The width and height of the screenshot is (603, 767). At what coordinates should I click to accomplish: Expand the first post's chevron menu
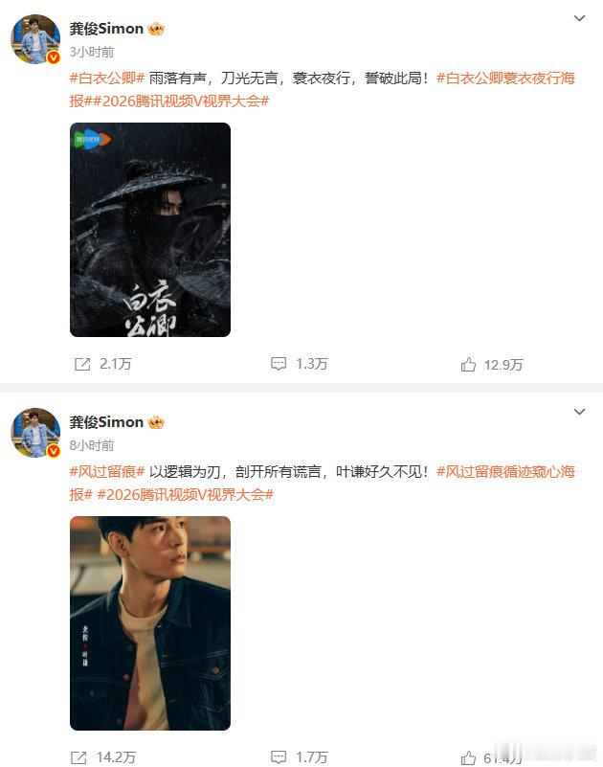tap(579, 18)
